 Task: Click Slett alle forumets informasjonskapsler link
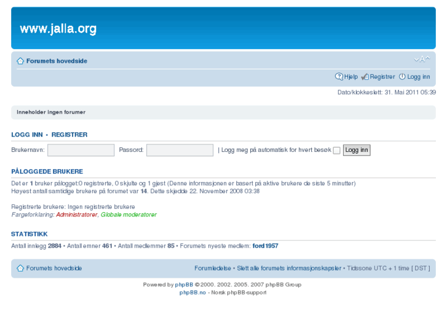pyautogui.click(x=289, y=268)
